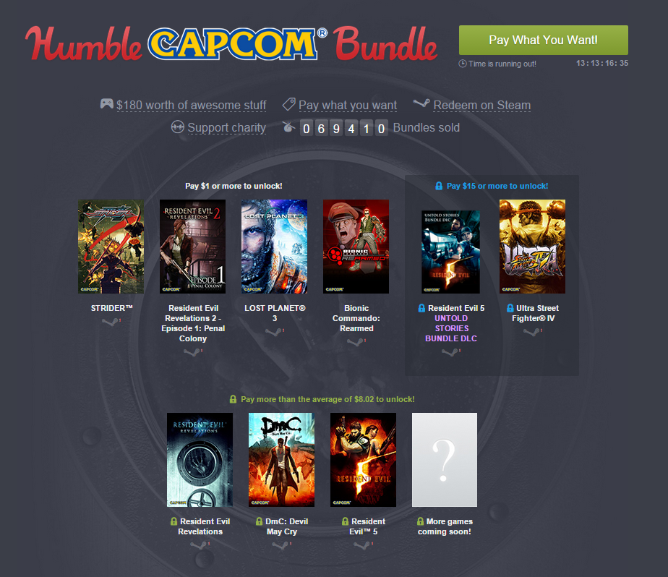Open the Support charity link
The image size is (668, 577).
[227, 128]
